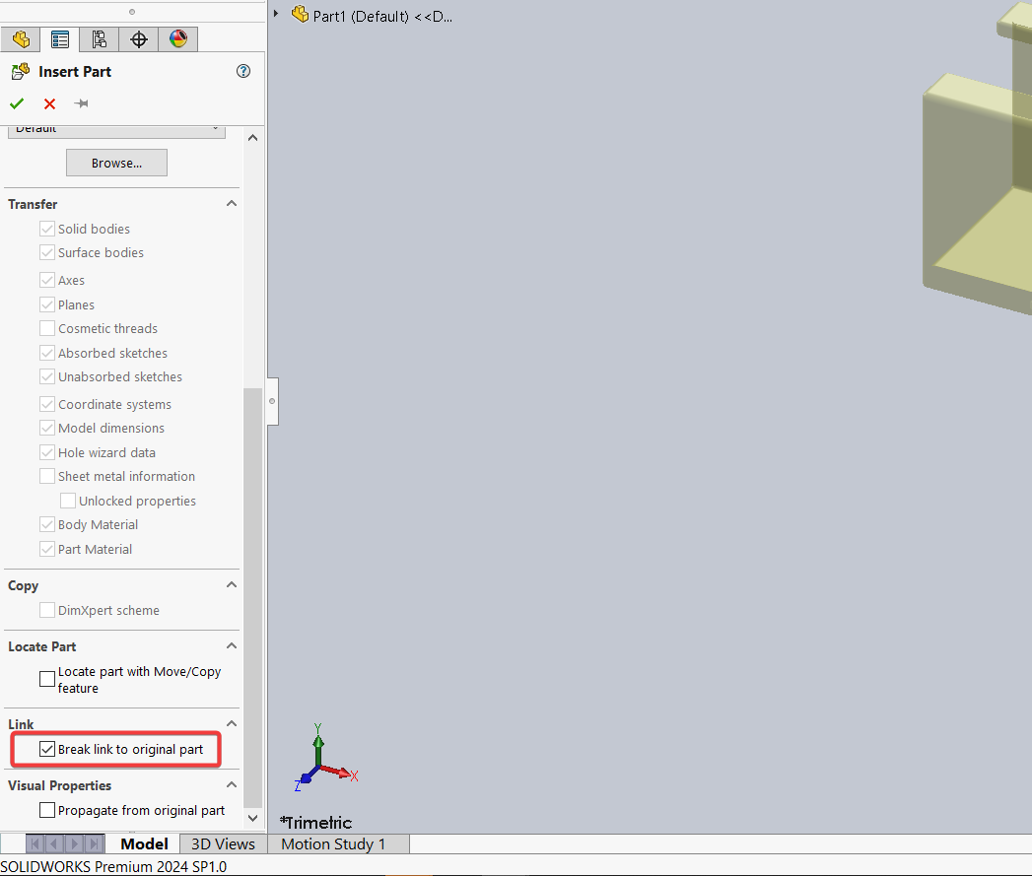Switch to the PropertyManager tab icon
1032x876 pixels.
(60, 39)
